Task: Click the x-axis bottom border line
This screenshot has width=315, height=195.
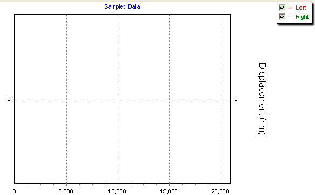Action: pyautogui.click(x=123, y=183)
